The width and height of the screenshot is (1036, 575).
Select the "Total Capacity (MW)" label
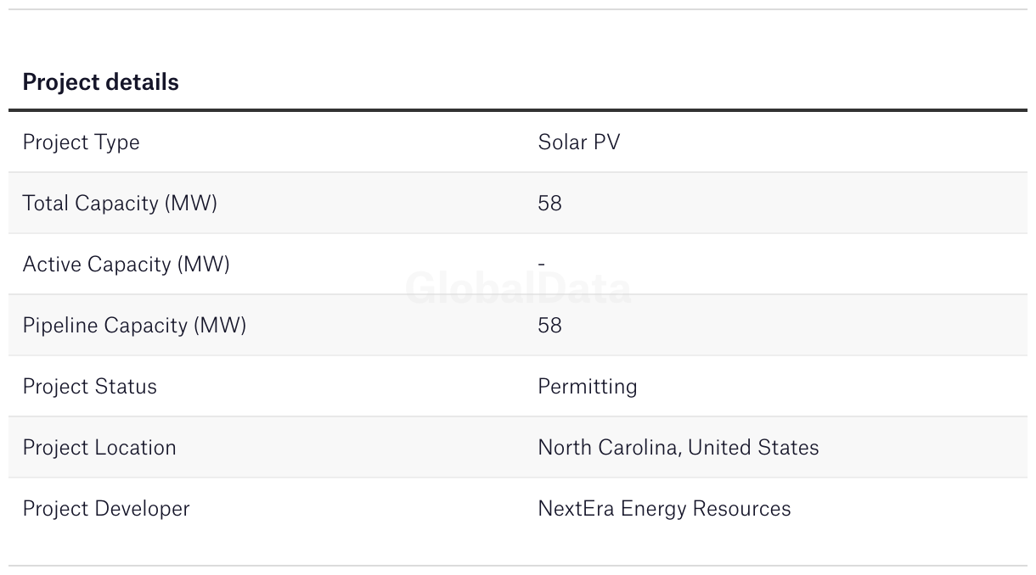[120, 204]
